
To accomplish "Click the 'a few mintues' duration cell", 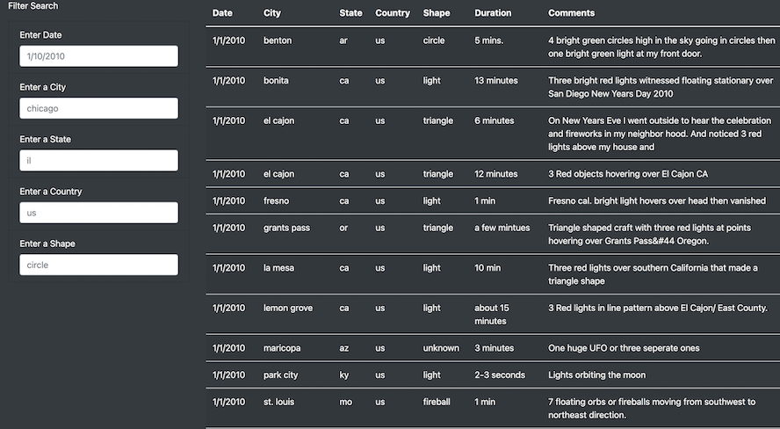I will click(x=502, y=228).
